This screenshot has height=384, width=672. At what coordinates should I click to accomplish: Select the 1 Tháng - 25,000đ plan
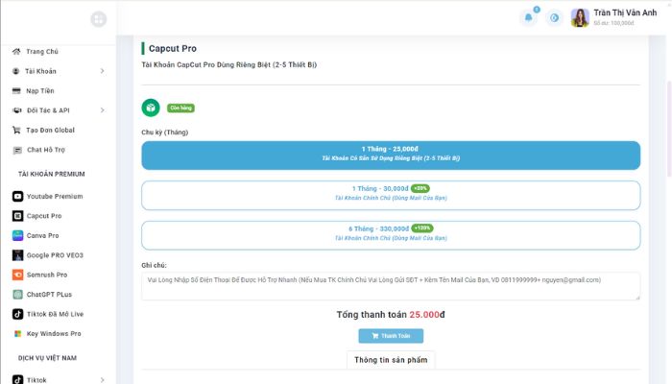[x=391, y=156]
